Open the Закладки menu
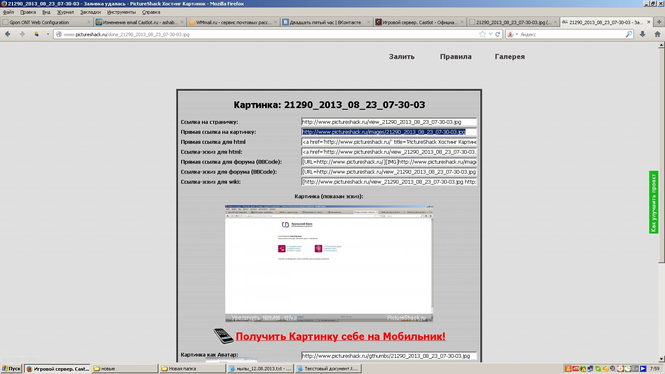Viewport: 665px width, 374px height. pyautogui.click(x=91, y=12)
